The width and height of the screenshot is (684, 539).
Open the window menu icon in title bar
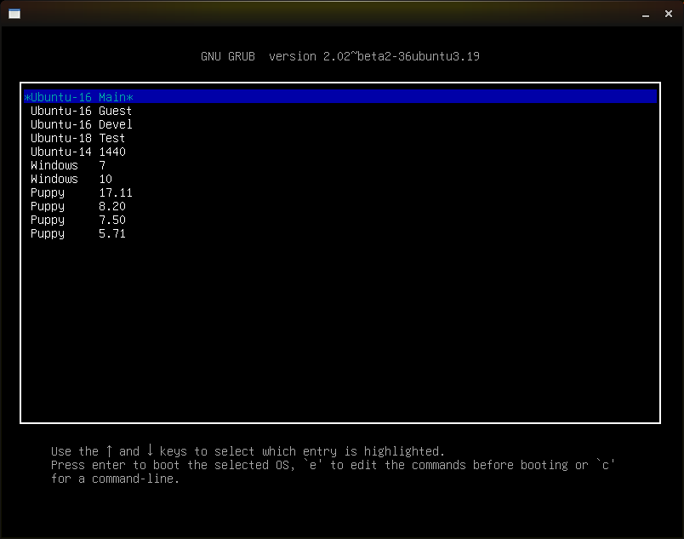coord(14,14)
